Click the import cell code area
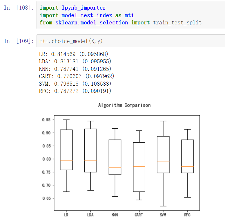The width and height of the screenshot is (225, 221). pyautogui.click(x=131, y=15)
